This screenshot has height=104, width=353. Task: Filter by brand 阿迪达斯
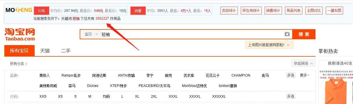pyautogui.click(x=99, y=75)
